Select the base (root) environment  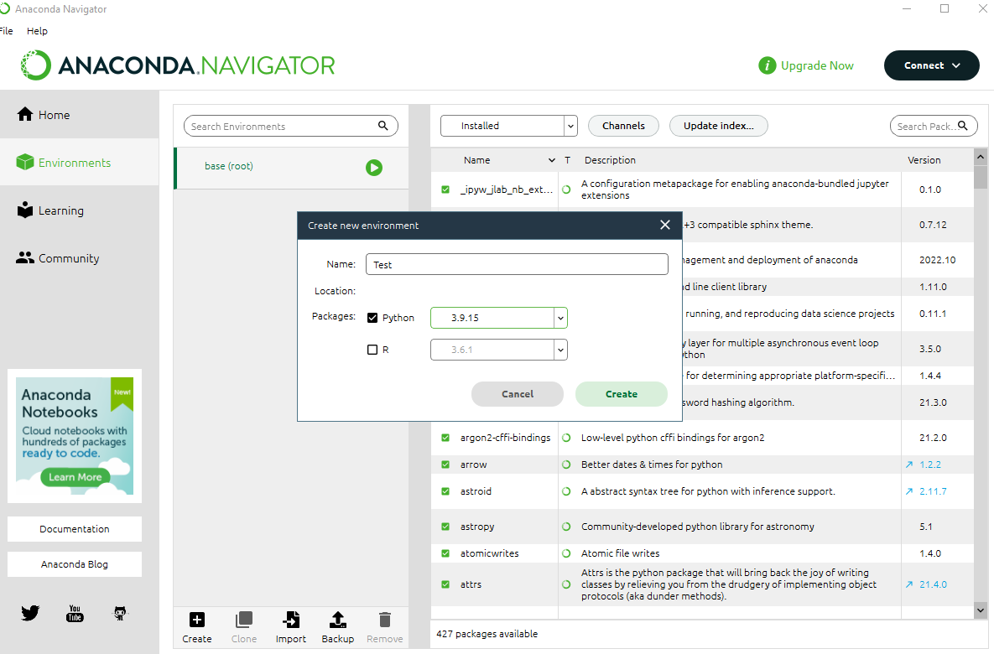click(292, 168)
